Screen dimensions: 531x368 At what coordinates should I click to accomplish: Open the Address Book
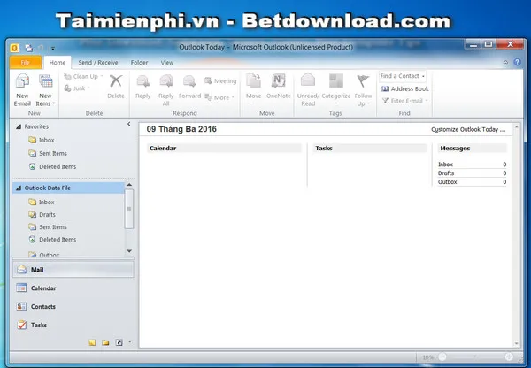pos(405,88)
